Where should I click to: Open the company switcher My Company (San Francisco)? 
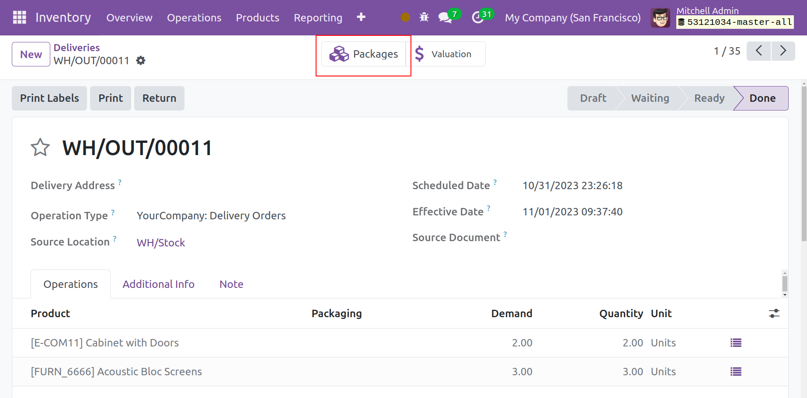coord(573,18)
